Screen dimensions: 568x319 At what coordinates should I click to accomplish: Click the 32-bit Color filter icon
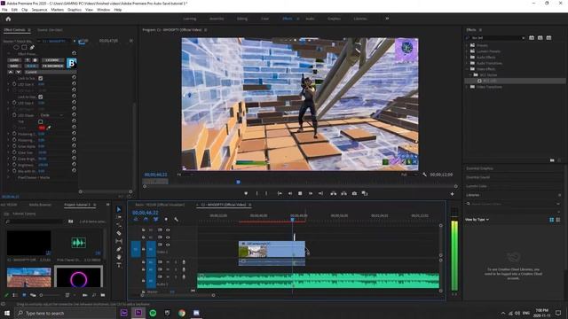click(x=540, y=37)
